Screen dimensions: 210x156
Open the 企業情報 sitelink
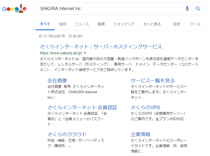[x=141, y=134]
